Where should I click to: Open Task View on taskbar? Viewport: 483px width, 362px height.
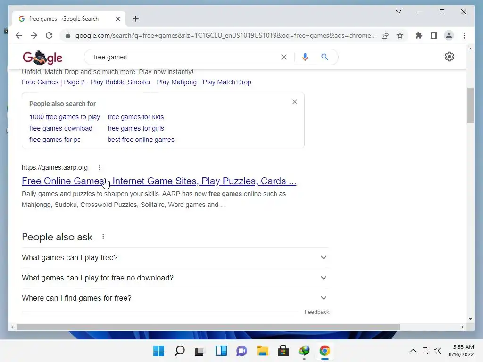click(200, 351)
